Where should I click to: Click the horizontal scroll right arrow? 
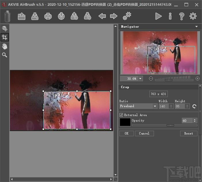pyautogui.click(x=111, y=179)
